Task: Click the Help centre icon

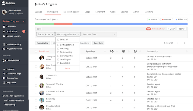Action: [x=4, y=83]
